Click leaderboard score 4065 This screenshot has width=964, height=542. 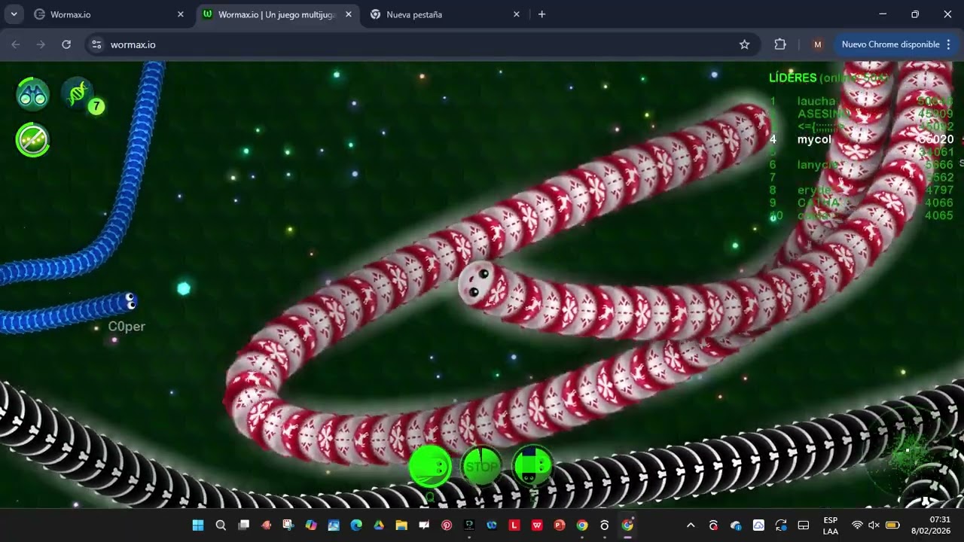coord(938,215)
